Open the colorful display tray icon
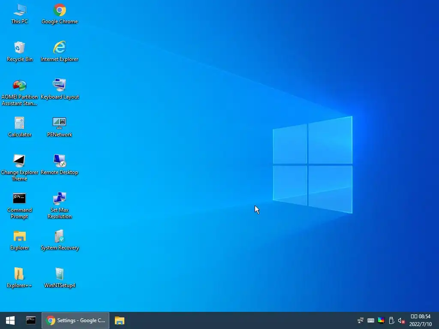The image size is (439, 329). [381, 320]
